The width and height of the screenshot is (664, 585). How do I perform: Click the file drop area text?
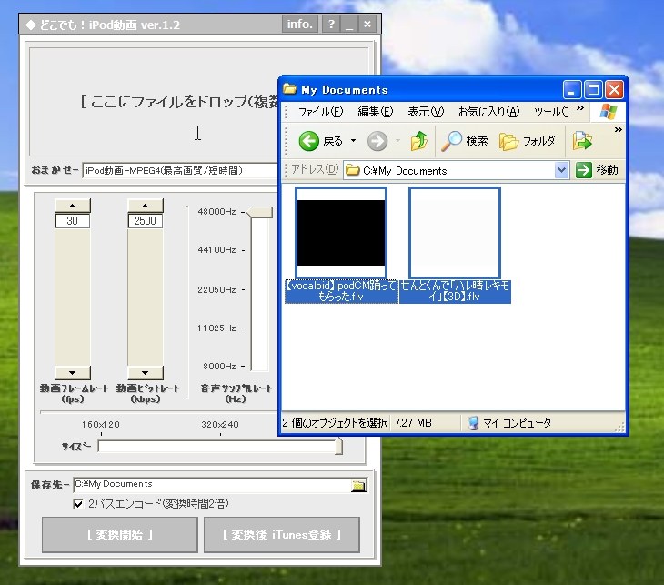[179, 102]
